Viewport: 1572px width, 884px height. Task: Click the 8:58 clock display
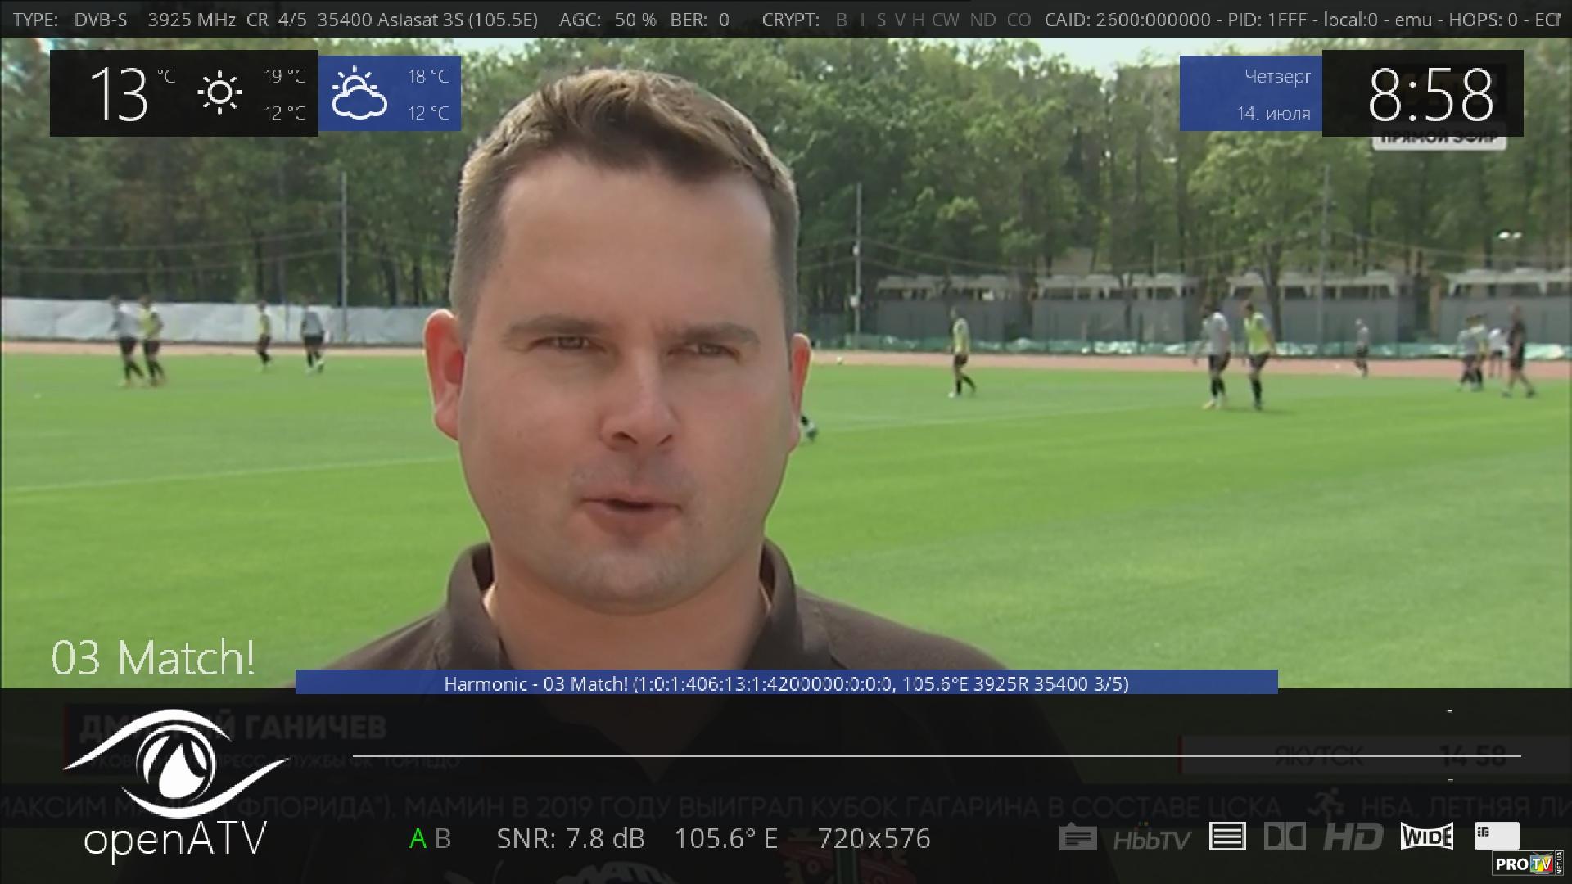click(1430, 95)
